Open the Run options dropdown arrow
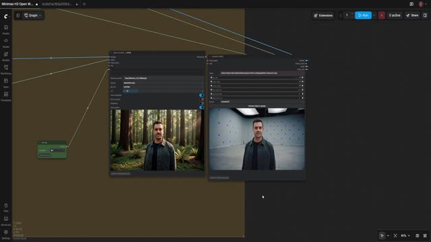Image resolution: width=431 pixels, height=242 pixels. point(374,15)
